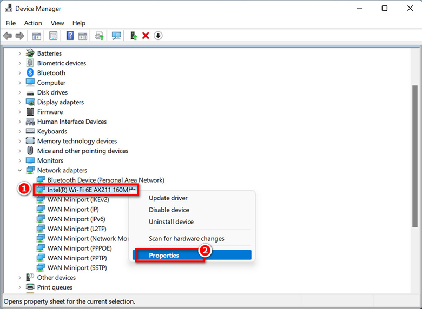Click scan for hardware changes monitor icon
The width and height of the screenshot is (422, 309).
116,36
